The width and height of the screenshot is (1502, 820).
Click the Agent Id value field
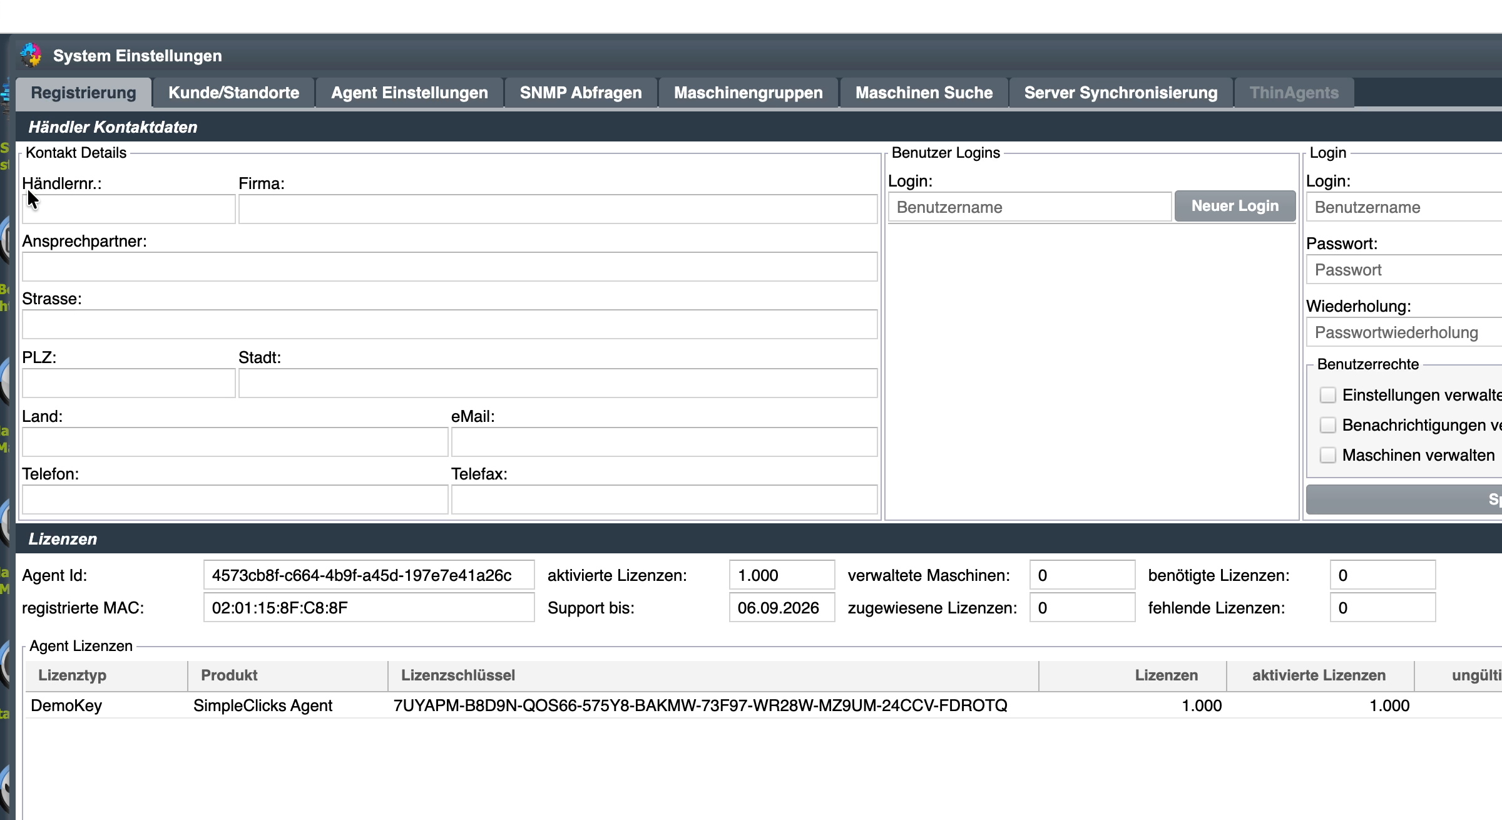[369, 575]
